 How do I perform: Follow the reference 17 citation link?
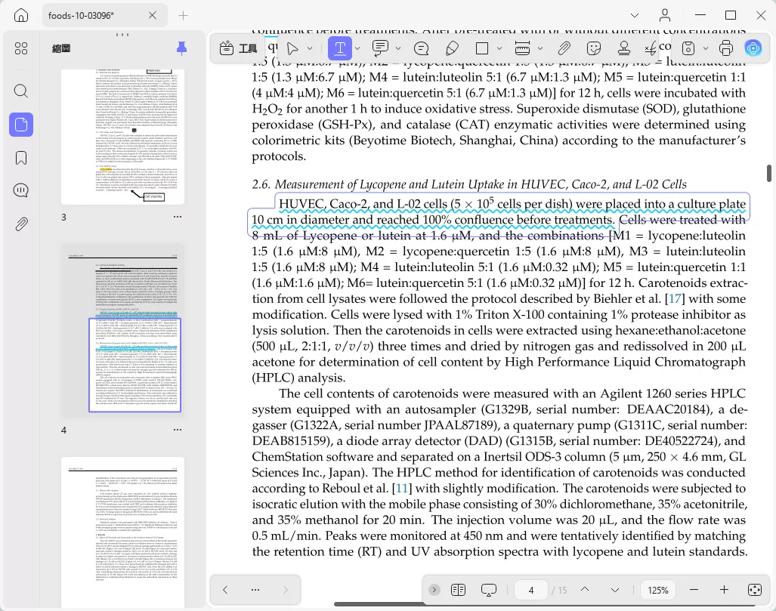click(x=675, y=299)
